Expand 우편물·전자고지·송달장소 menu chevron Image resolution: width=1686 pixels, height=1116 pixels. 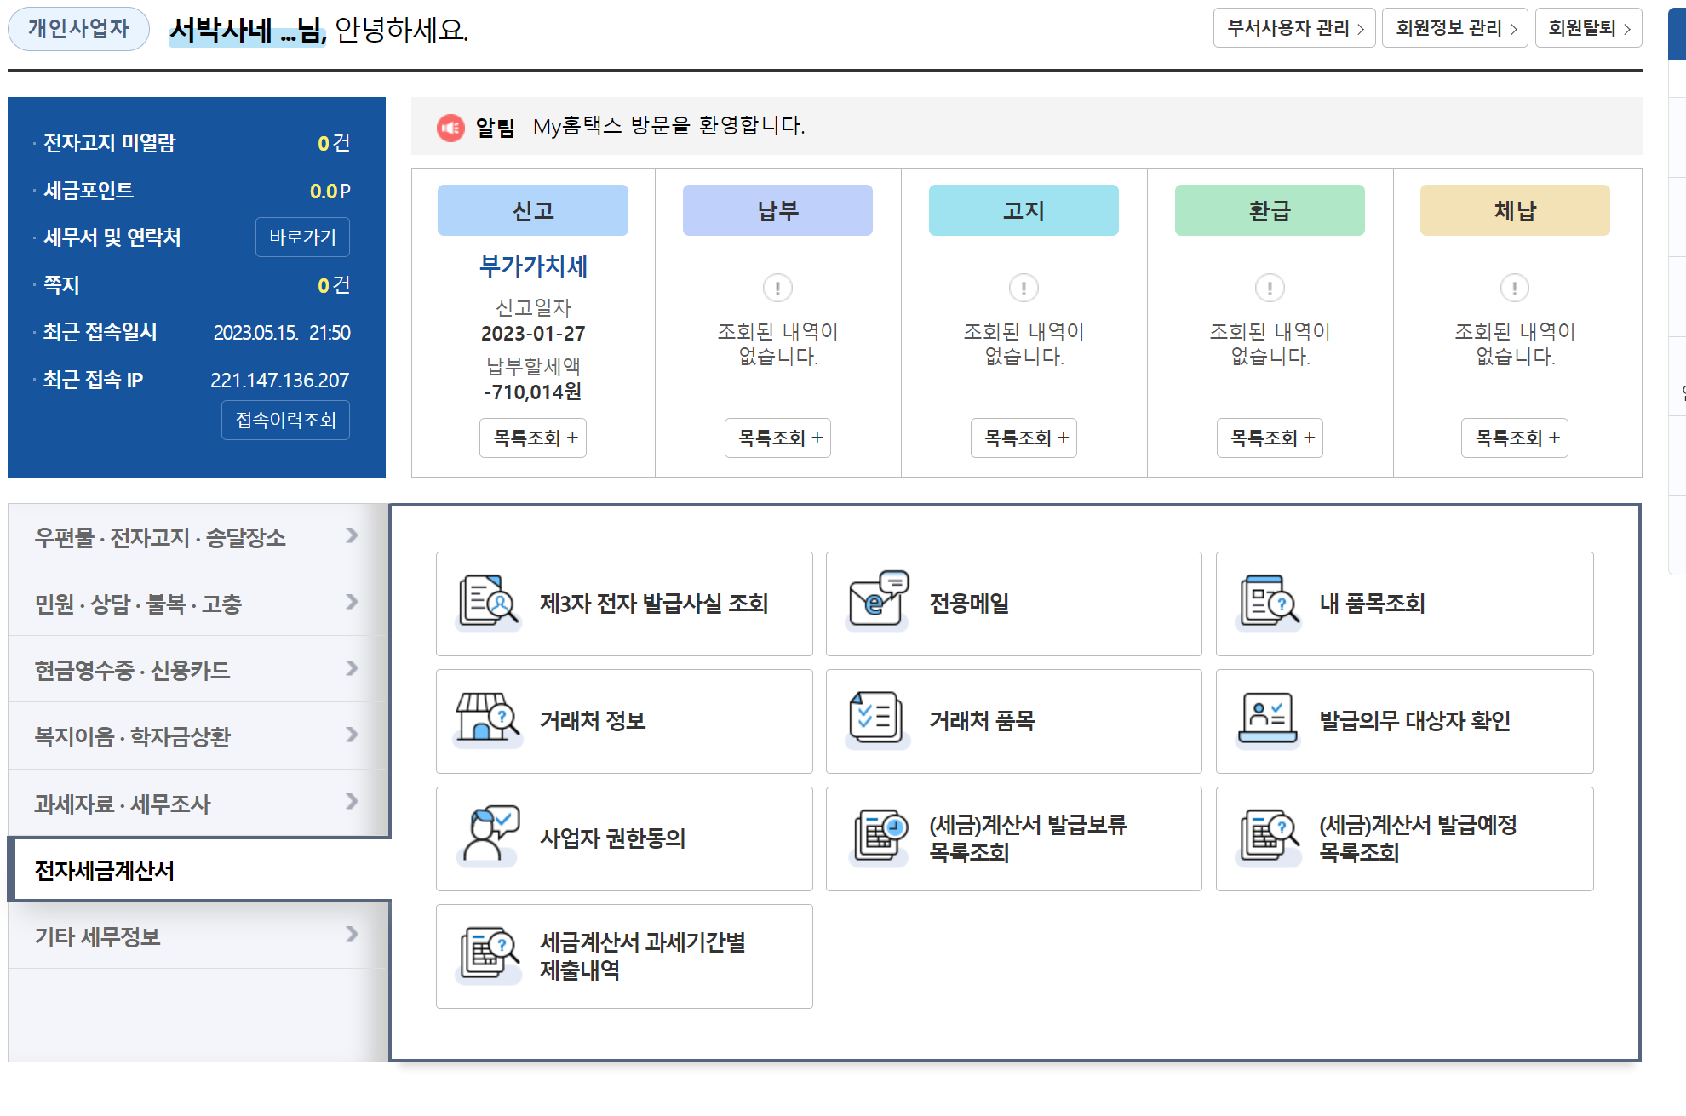(352, 535)
